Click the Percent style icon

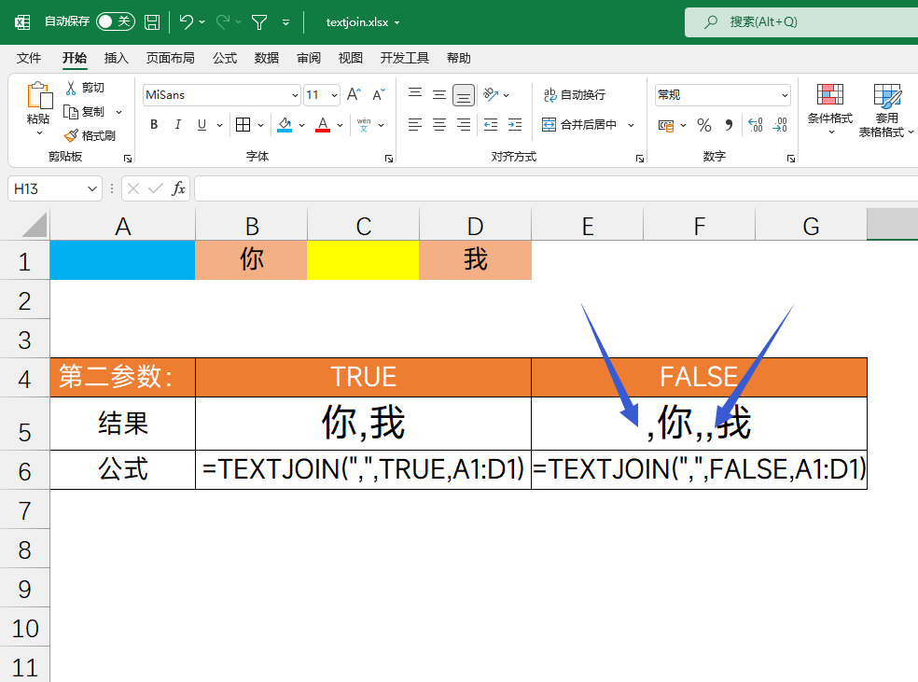point(704,125)
